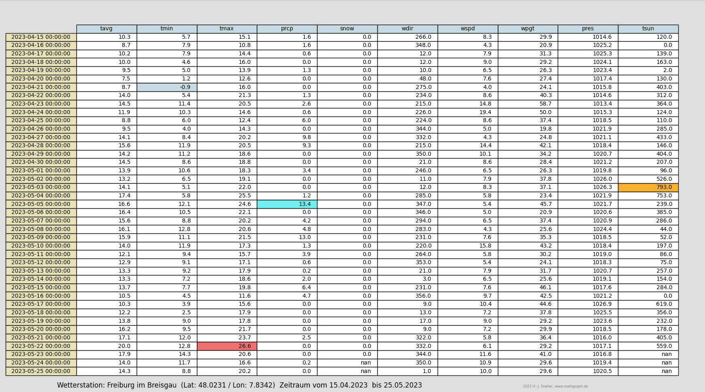The image size is (705, 392).
Task: Select snow nan cell on 2023-05-24
Action: 347,363
